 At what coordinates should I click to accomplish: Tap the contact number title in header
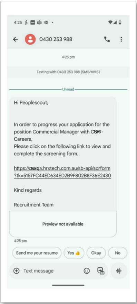pos(56,39)
